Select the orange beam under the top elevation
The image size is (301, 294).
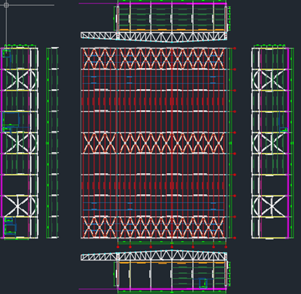pyautogui.click(x=172, y=30)
